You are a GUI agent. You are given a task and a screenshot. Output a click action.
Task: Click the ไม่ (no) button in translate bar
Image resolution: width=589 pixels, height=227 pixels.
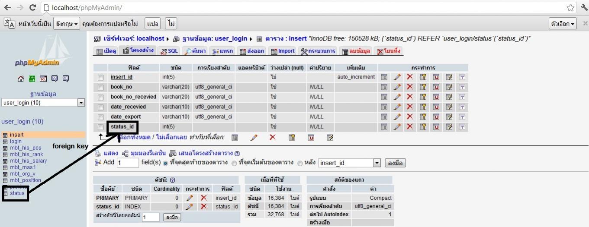171,23
